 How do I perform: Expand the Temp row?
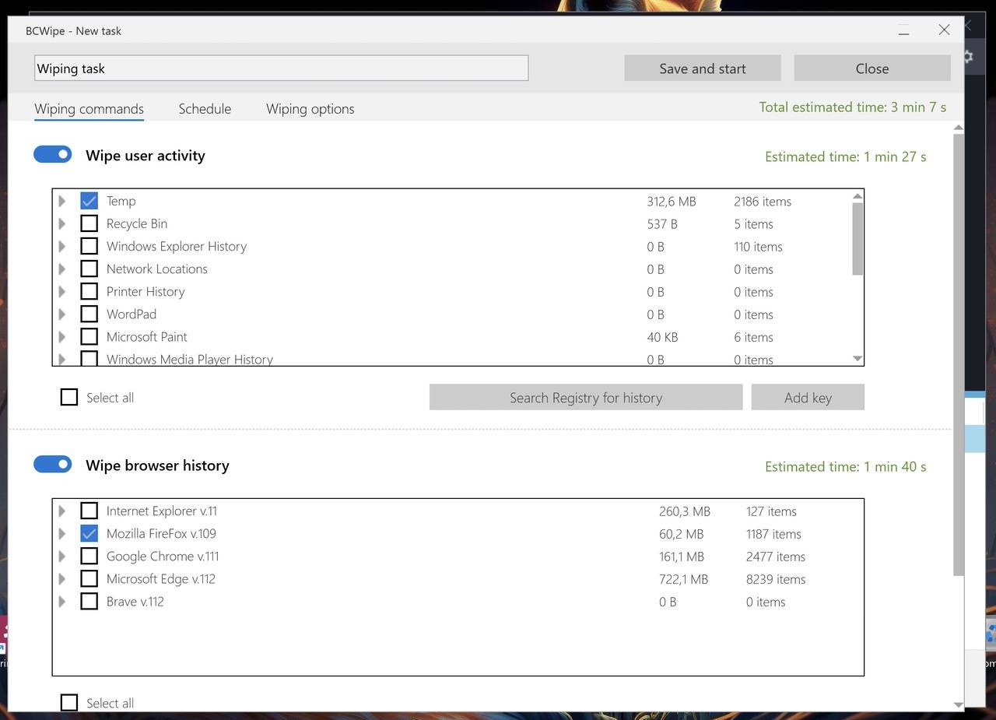(x=62, y=201)
